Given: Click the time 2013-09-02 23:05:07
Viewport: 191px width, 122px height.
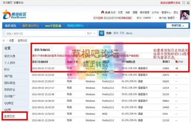Looking at the screenshot, I should [x=43, y=81].
